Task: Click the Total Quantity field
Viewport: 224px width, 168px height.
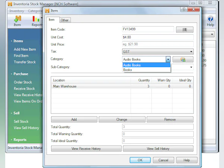Action: [158, 127]
